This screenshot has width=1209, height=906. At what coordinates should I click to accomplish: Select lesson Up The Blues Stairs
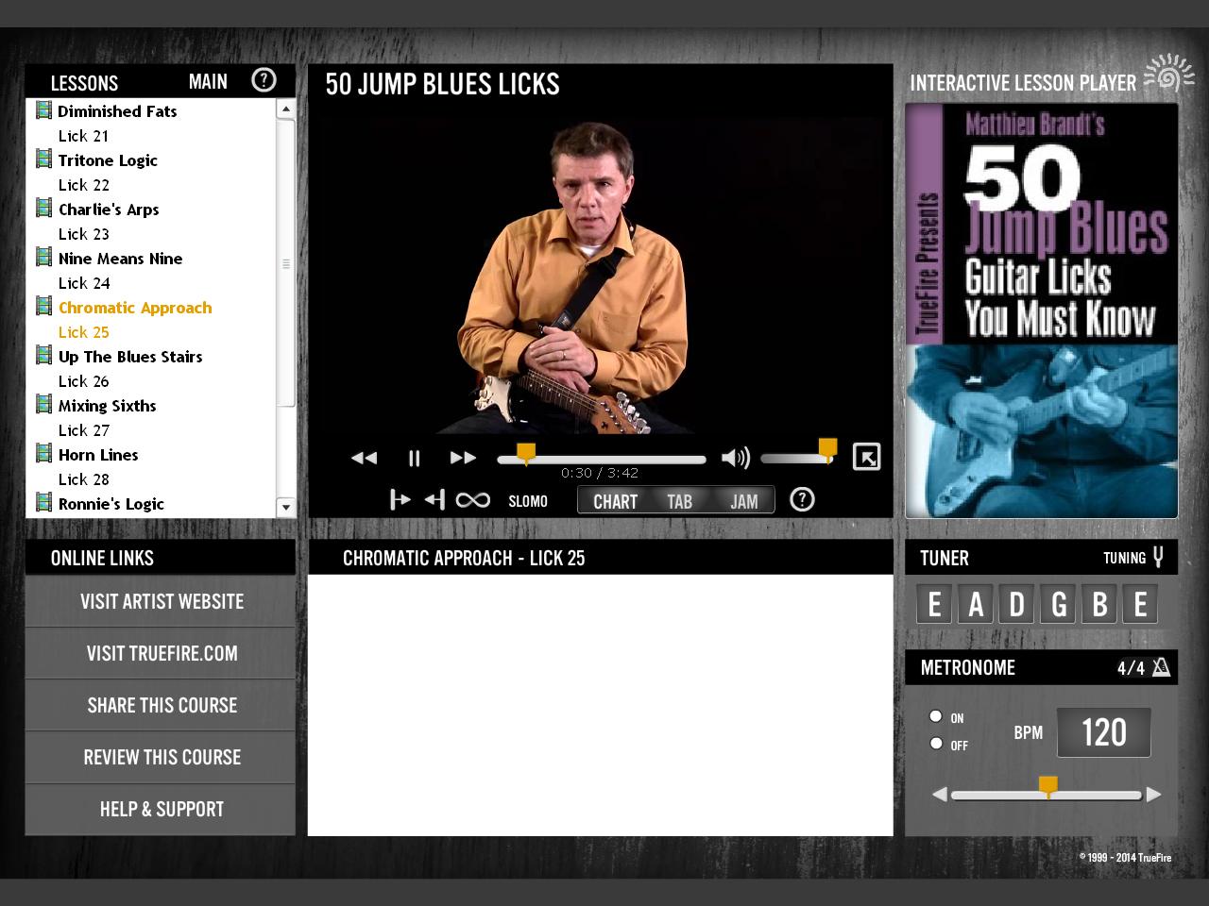pyautogui.click(x=130, y=357)
